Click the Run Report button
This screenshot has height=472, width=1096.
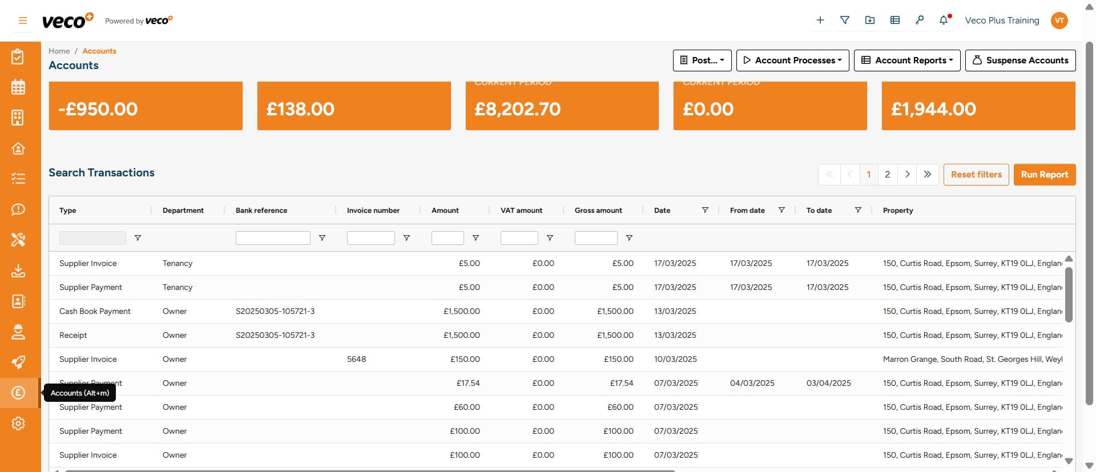coord(1044,175)
